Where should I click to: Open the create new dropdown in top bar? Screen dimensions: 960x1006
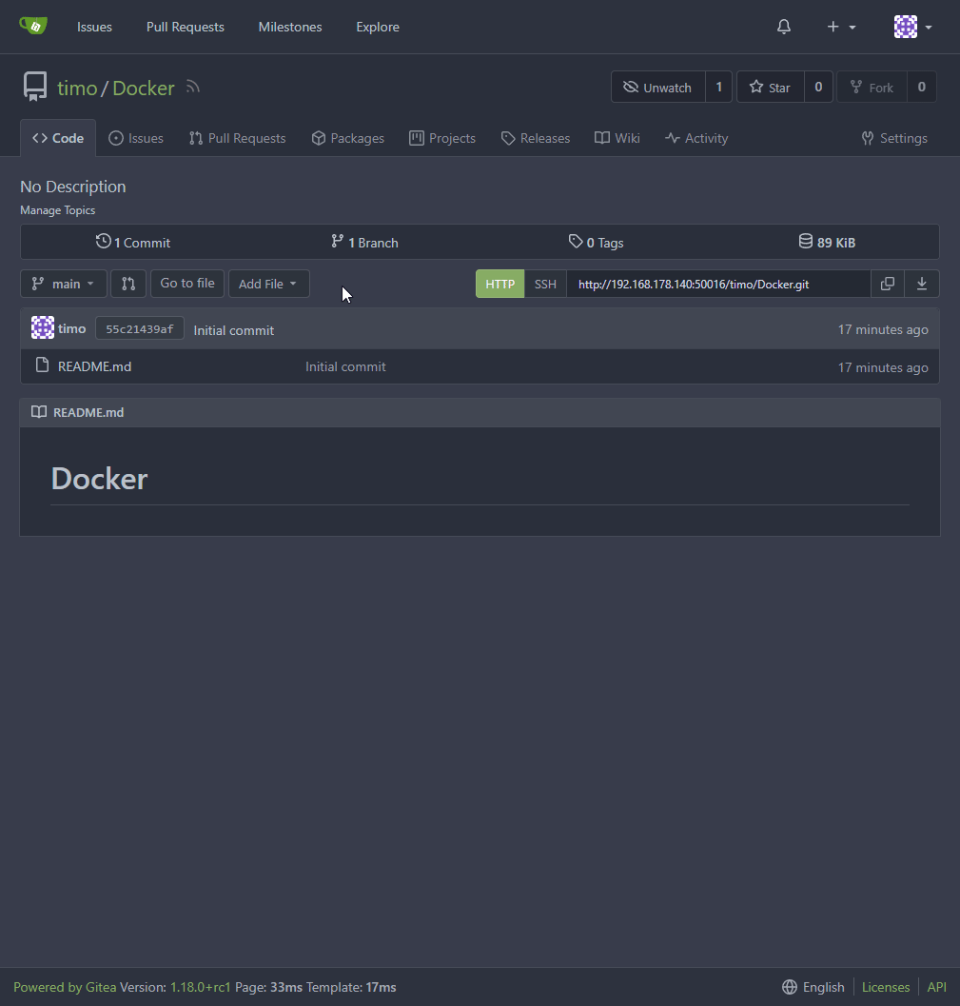(x=839, y=26)
